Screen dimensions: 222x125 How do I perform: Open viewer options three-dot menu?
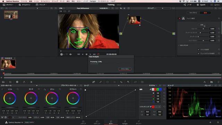[117, 8]
